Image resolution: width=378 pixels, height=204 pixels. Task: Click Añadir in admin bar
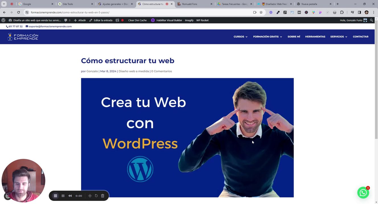coord(80,20)
